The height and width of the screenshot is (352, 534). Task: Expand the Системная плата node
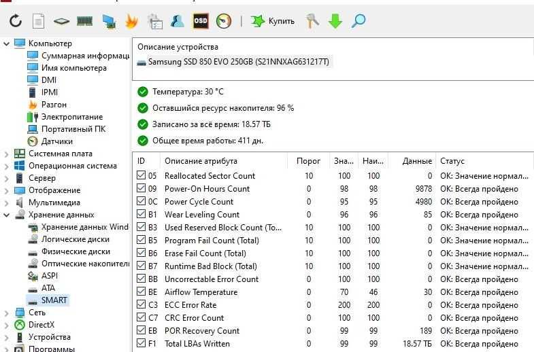(x=6, y=154)
